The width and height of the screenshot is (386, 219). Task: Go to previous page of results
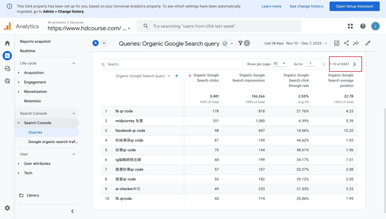[324, 64]
